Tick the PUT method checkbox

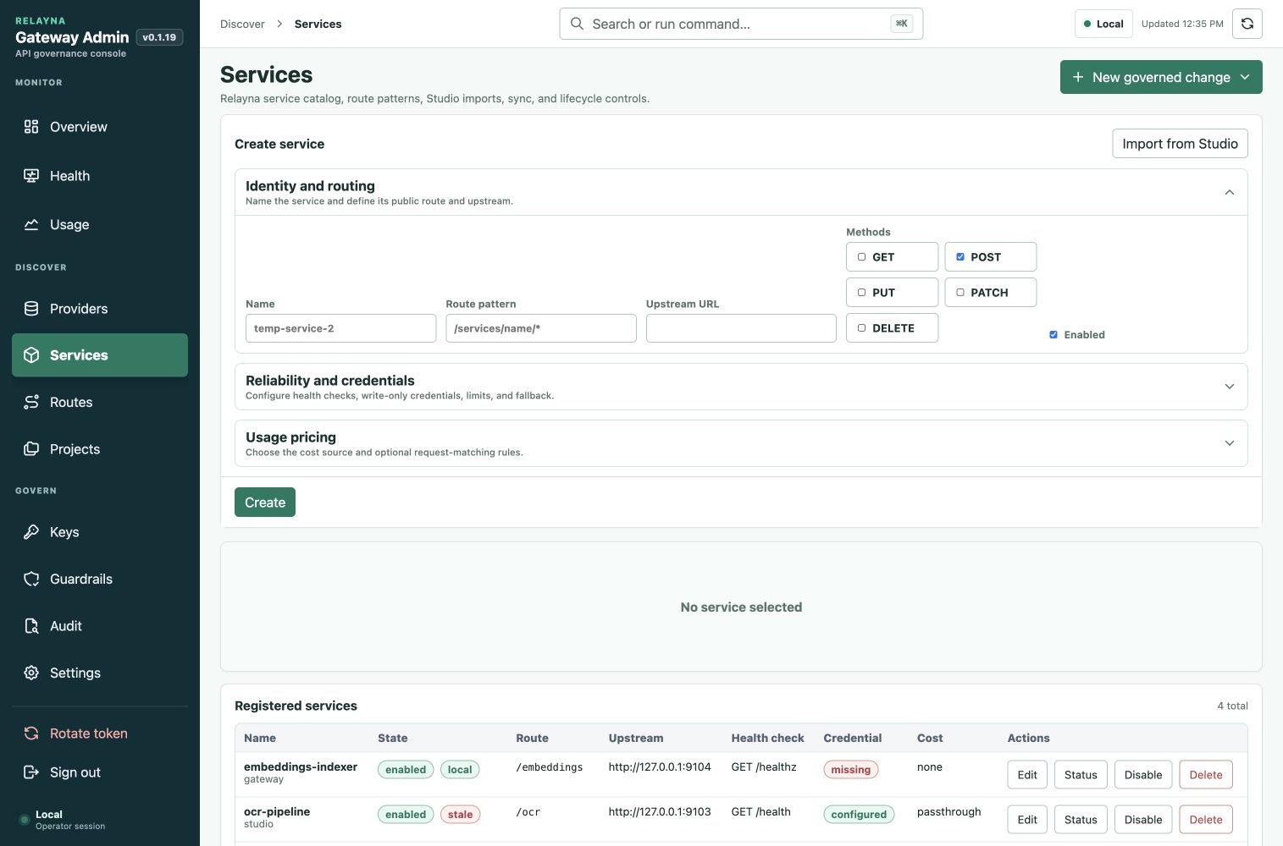pos(861,293)
